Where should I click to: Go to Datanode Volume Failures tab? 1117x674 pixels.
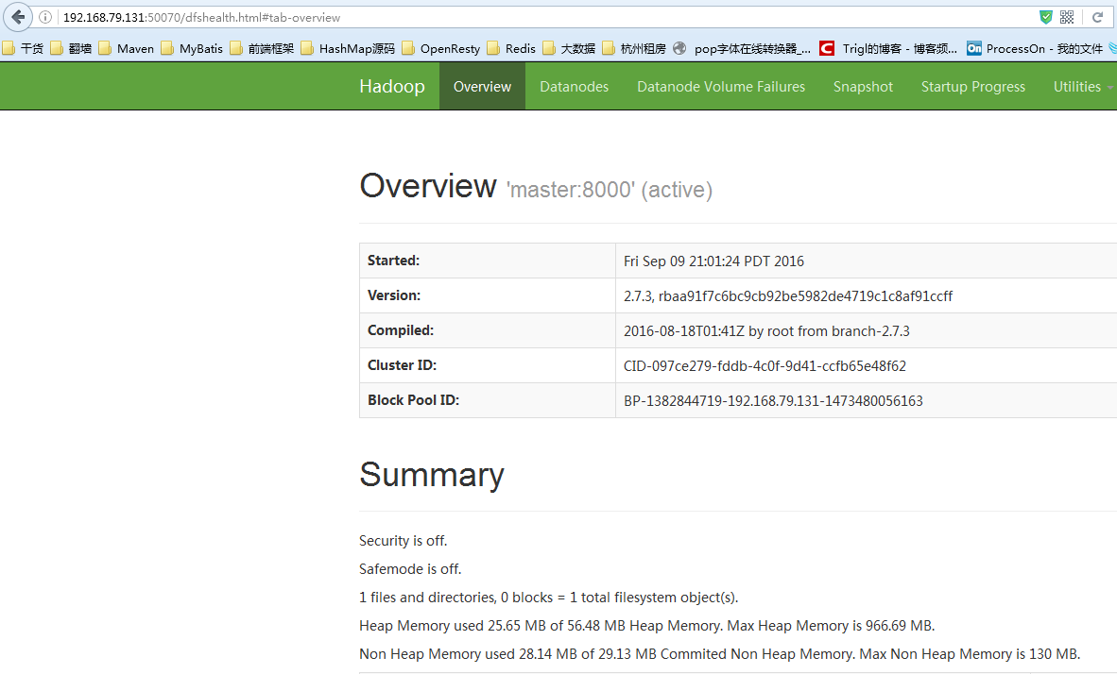(x=721, y=87)
